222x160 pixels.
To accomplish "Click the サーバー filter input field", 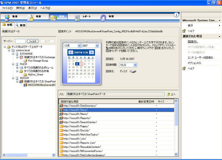I will 20,41.
